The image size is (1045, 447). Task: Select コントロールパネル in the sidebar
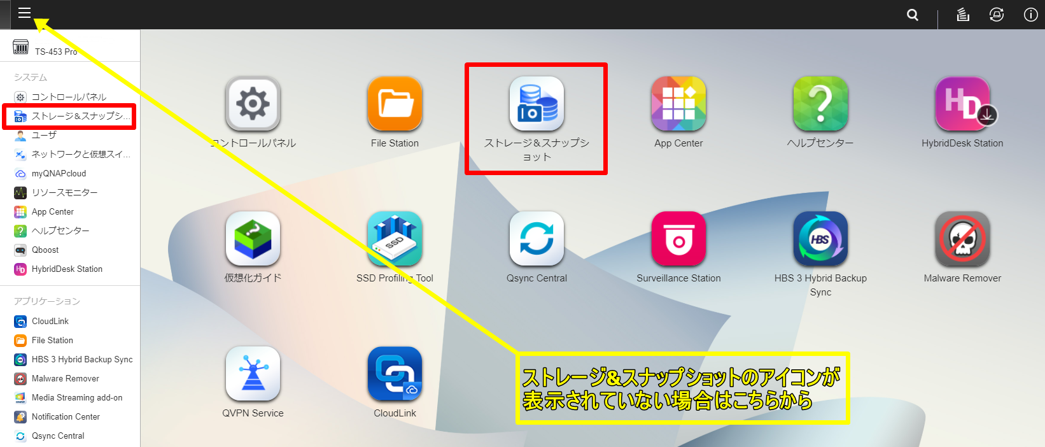click(x=70, y=97)
